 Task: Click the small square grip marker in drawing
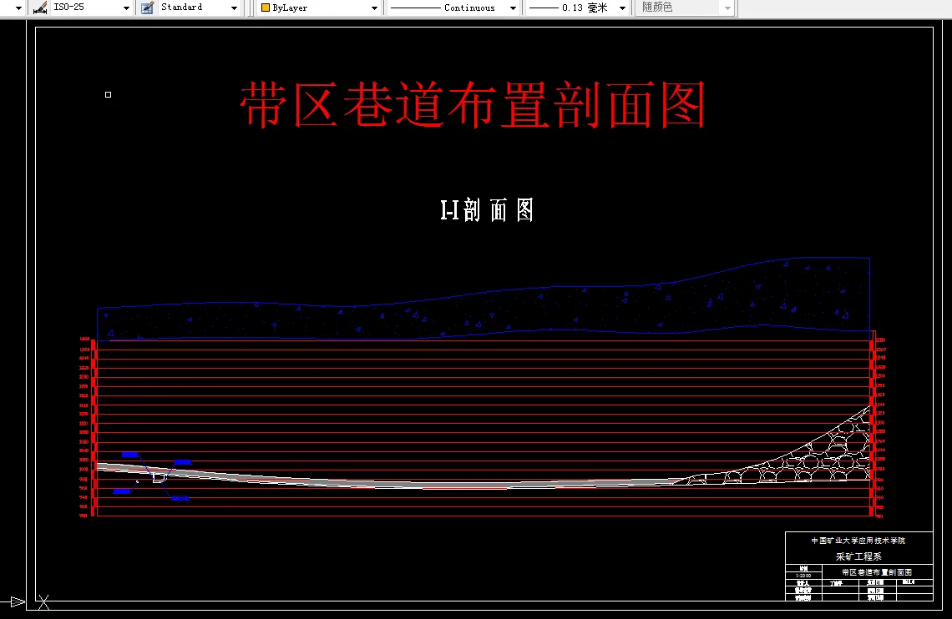(x=108, y=94)
